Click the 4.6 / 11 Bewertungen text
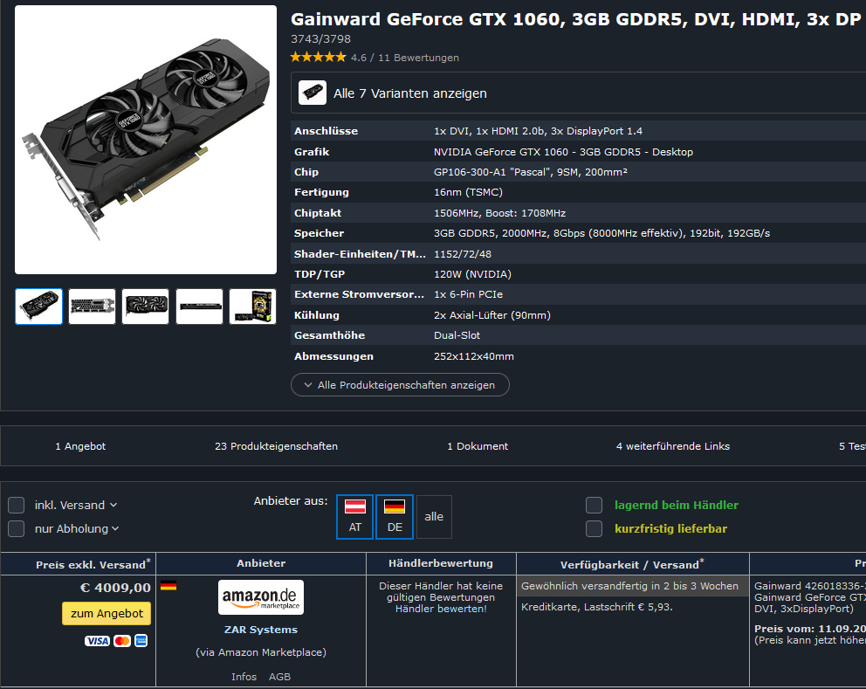The image size is (866, 689). click(x=405, y=58)
